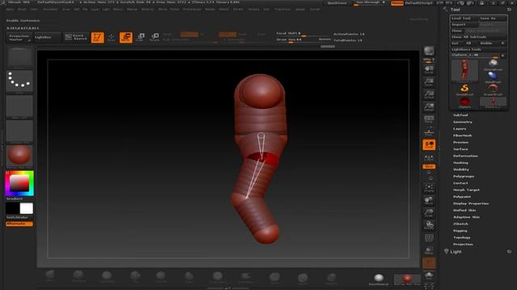Select the Scroll canvas icon
The height and width of the screenshot is (290, 517).
click(429, 69)
